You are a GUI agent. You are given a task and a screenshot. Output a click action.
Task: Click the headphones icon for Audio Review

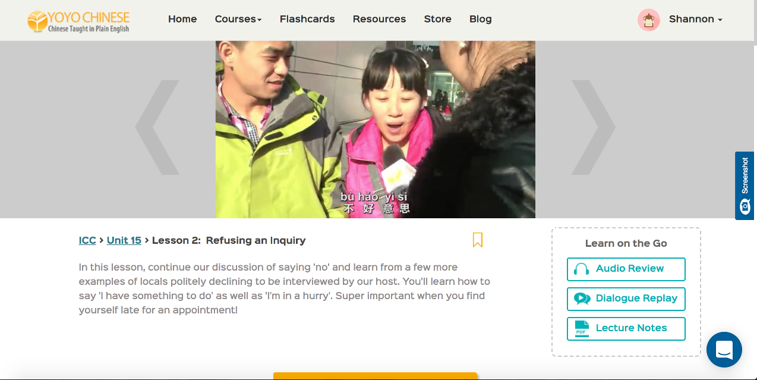(582, 269)
